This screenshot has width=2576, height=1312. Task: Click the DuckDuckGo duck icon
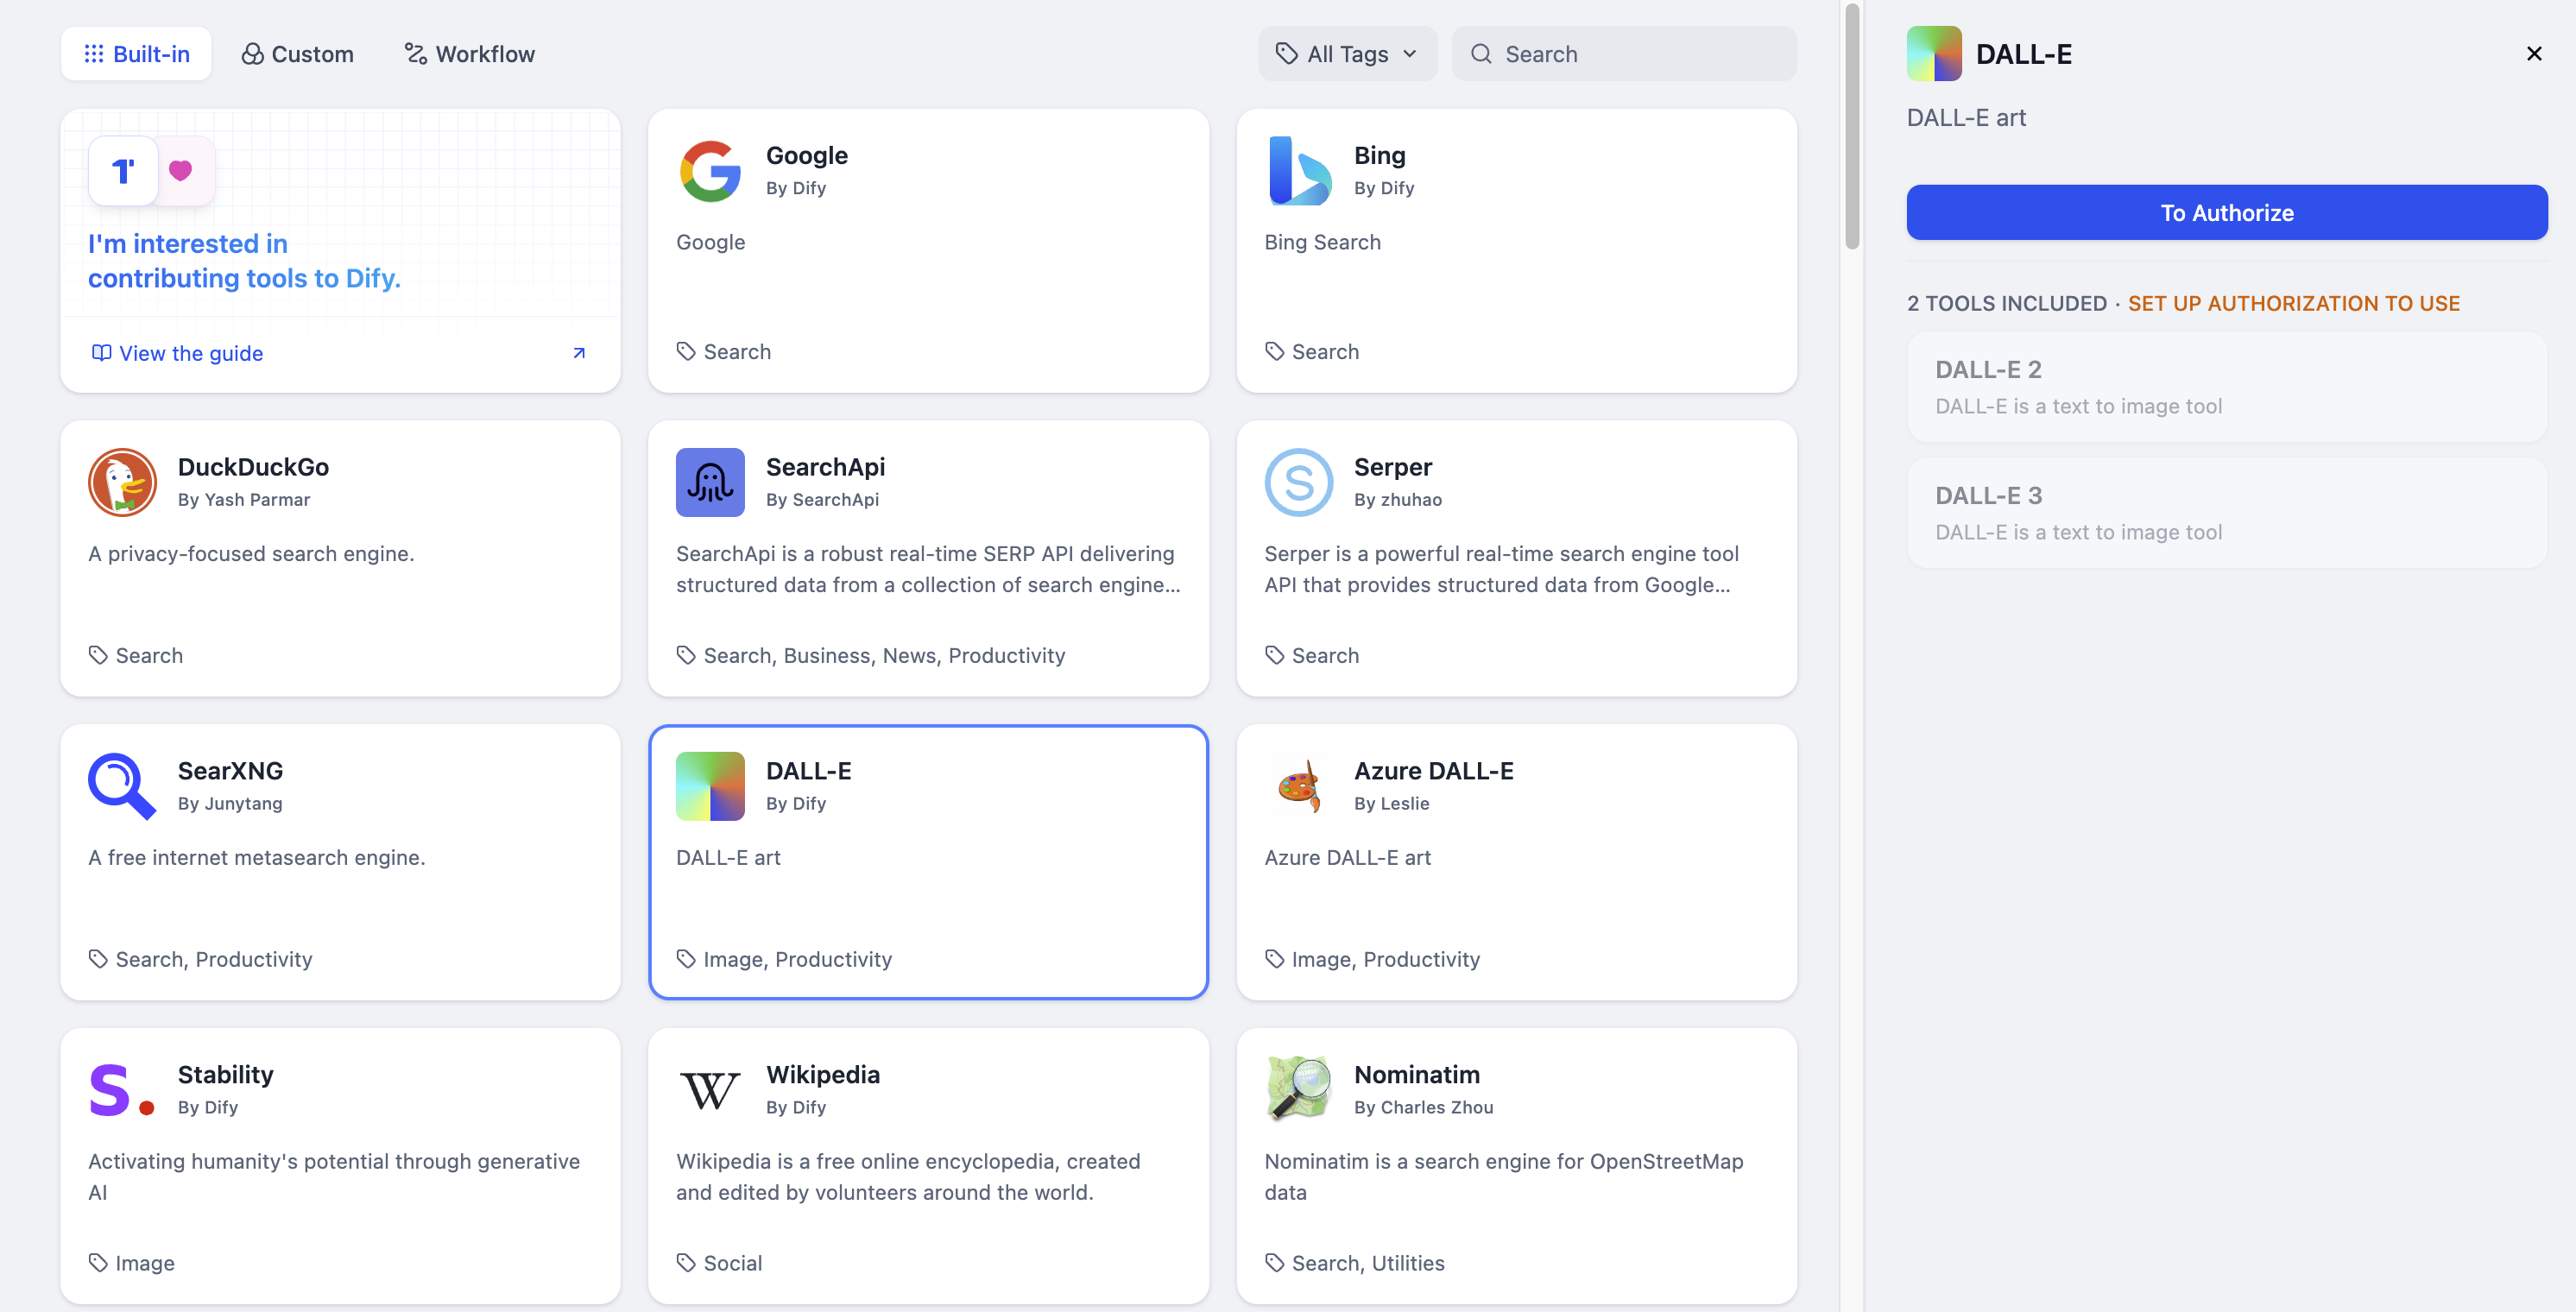pos(122,482)
